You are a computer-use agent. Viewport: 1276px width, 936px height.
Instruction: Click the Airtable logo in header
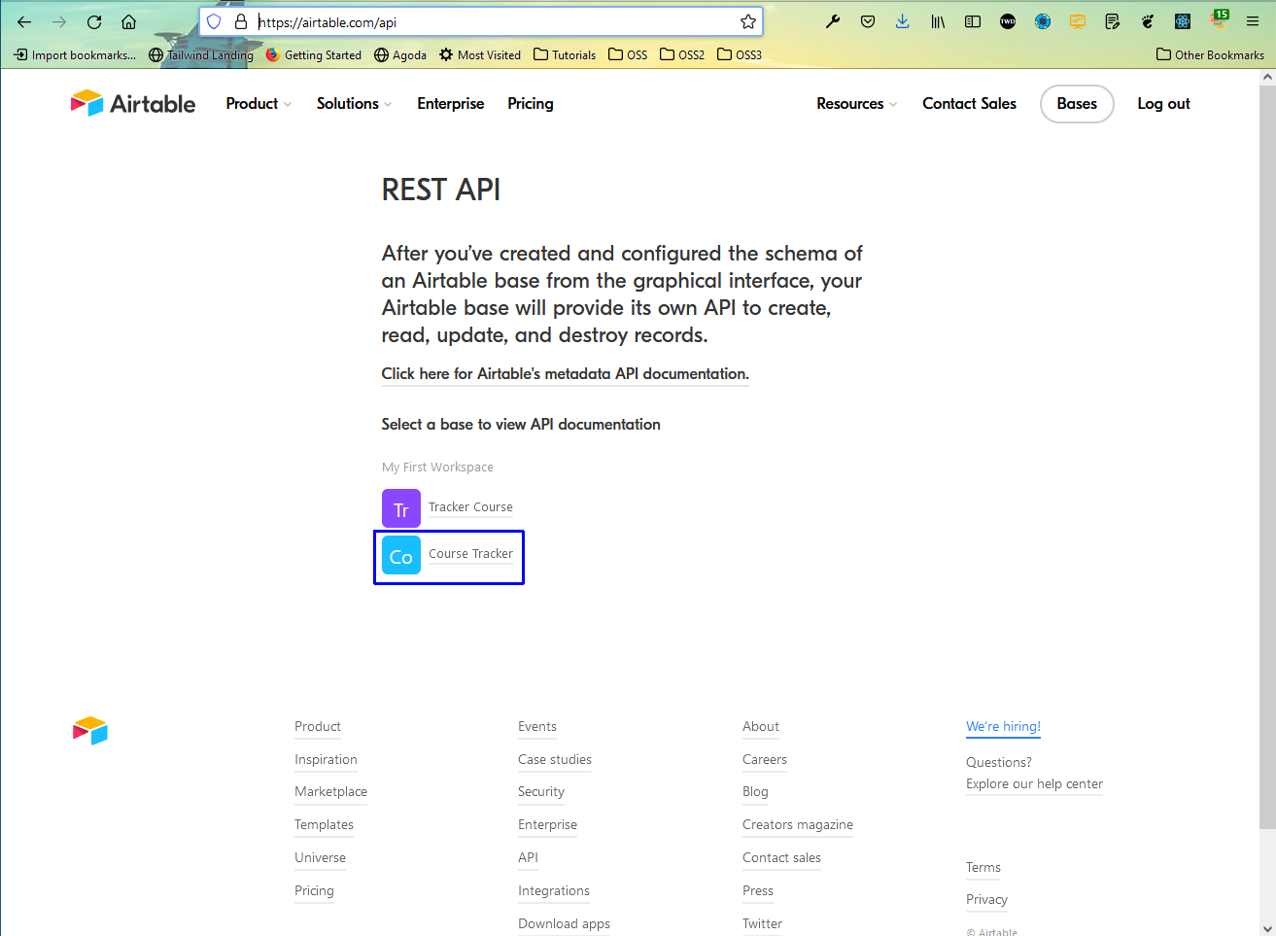pyautogui.click(x=133, y=103)
